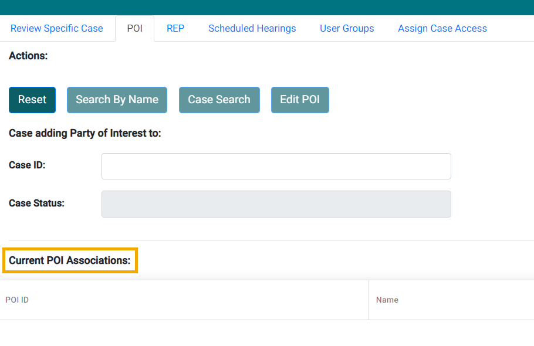
Task: Sort by the POI ID column header
Action: (17, 300)
